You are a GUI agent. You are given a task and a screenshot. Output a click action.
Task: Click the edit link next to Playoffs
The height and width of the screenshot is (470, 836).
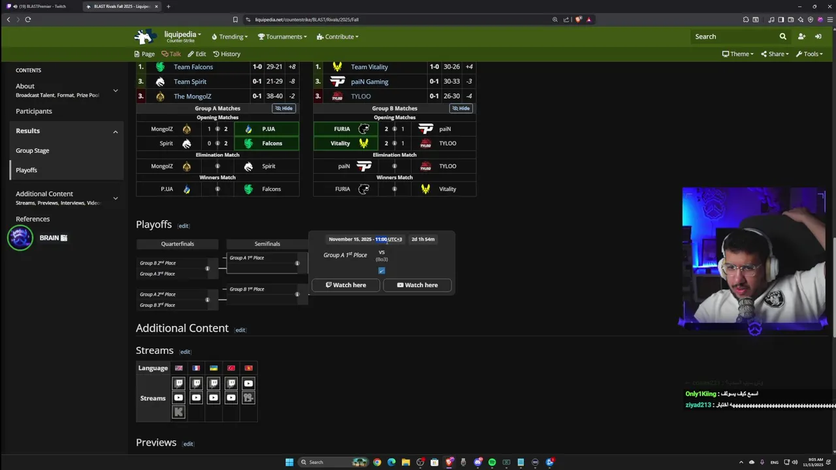coord(184,227)
